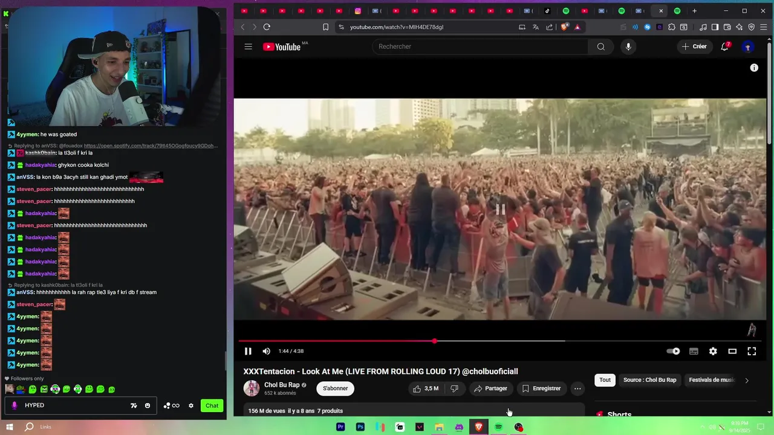
Task: Select the Source : Chol Bu Rap chip
Action: (x=649, y=380)
